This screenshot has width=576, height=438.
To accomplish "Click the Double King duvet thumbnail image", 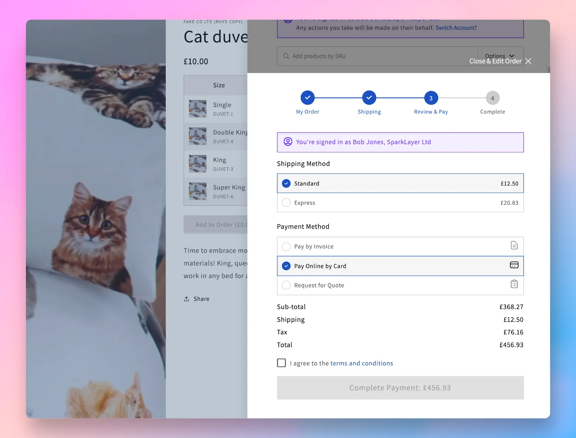I will pyautogui.click(x=197, y=136).
